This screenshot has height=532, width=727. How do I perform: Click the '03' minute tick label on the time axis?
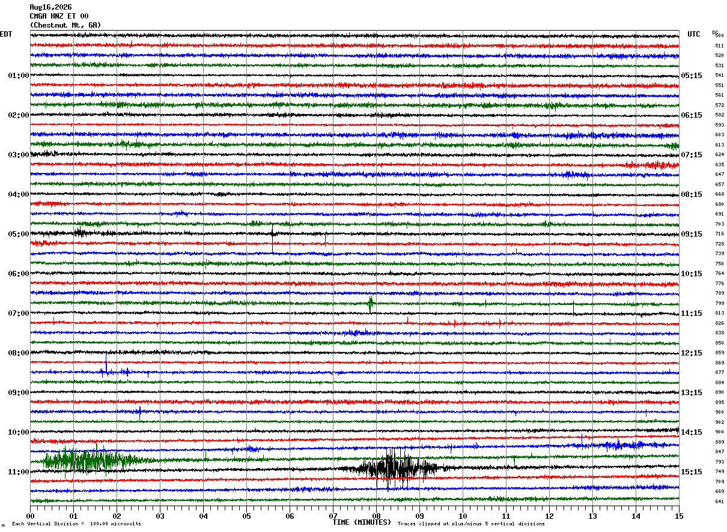tap(160, 516)
